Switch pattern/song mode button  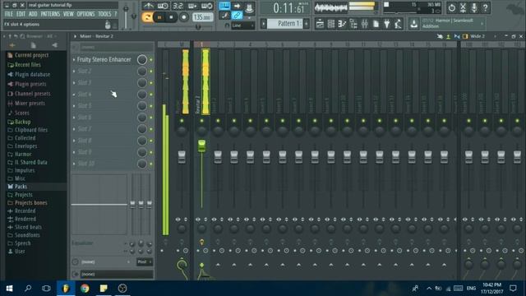pyautogui.click(x=147, y=16)
